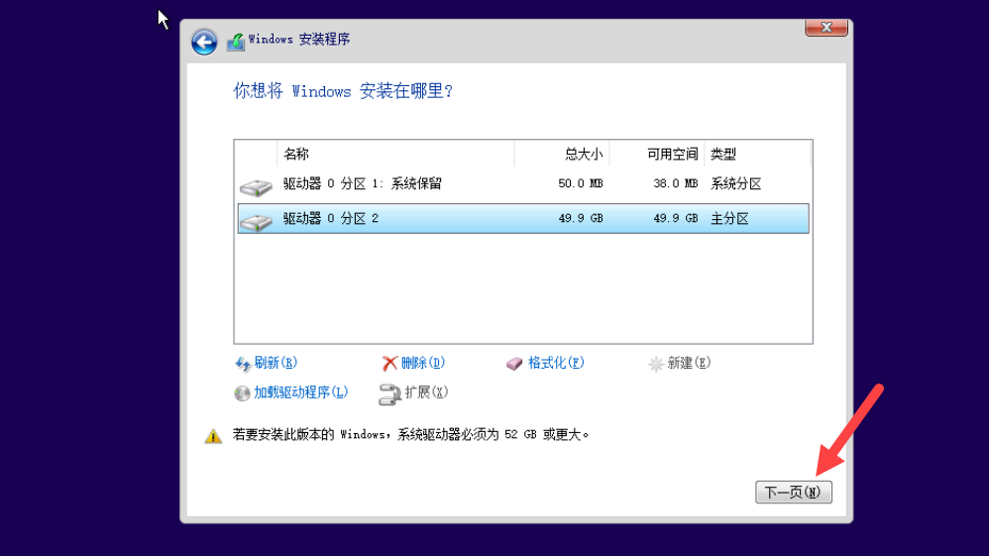Click the drive icon for partition 2
Viewport: 989px width, 556px height.
(x=256, y=222)
